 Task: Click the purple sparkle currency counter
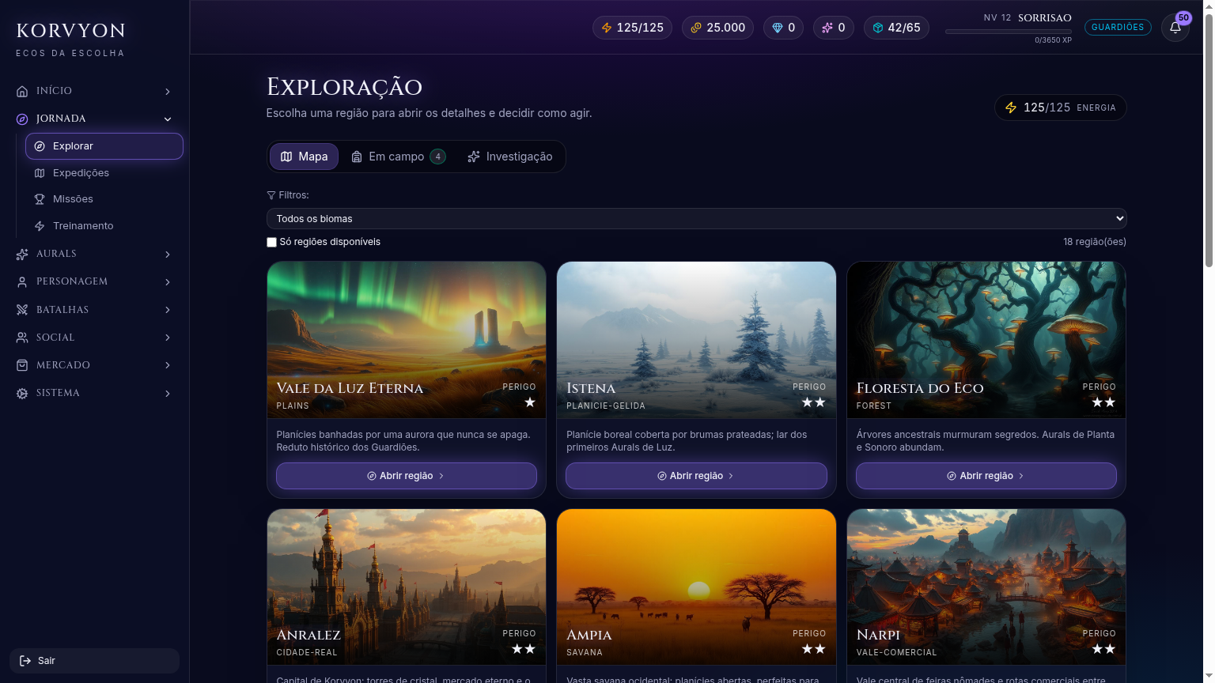833,28
